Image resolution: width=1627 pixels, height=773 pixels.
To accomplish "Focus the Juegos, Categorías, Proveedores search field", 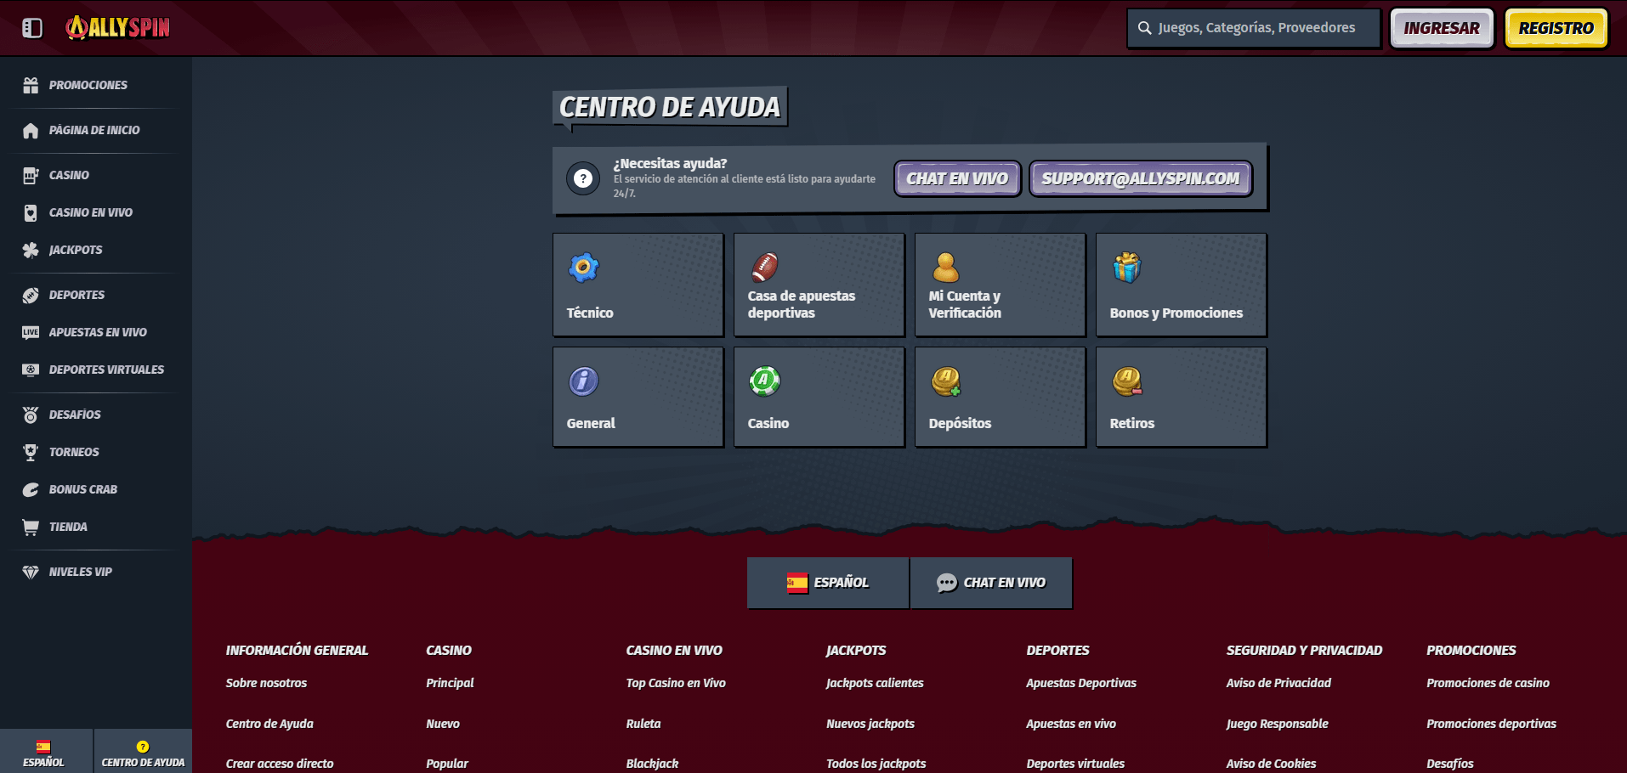I will [x=1254, y=28].
